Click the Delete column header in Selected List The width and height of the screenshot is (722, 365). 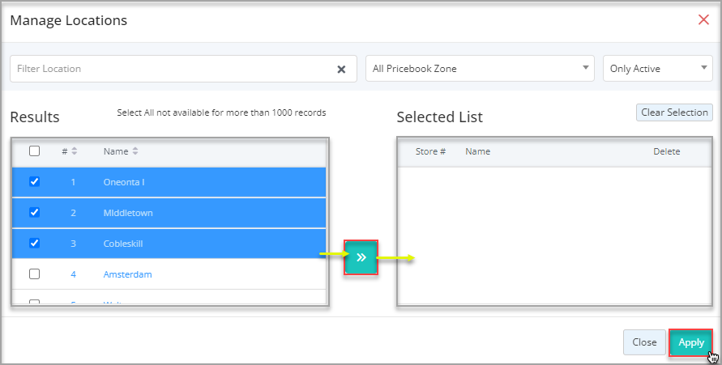point(666,151)
